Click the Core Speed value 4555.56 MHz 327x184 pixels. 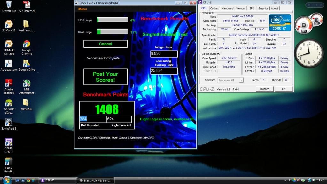point(229,58)
